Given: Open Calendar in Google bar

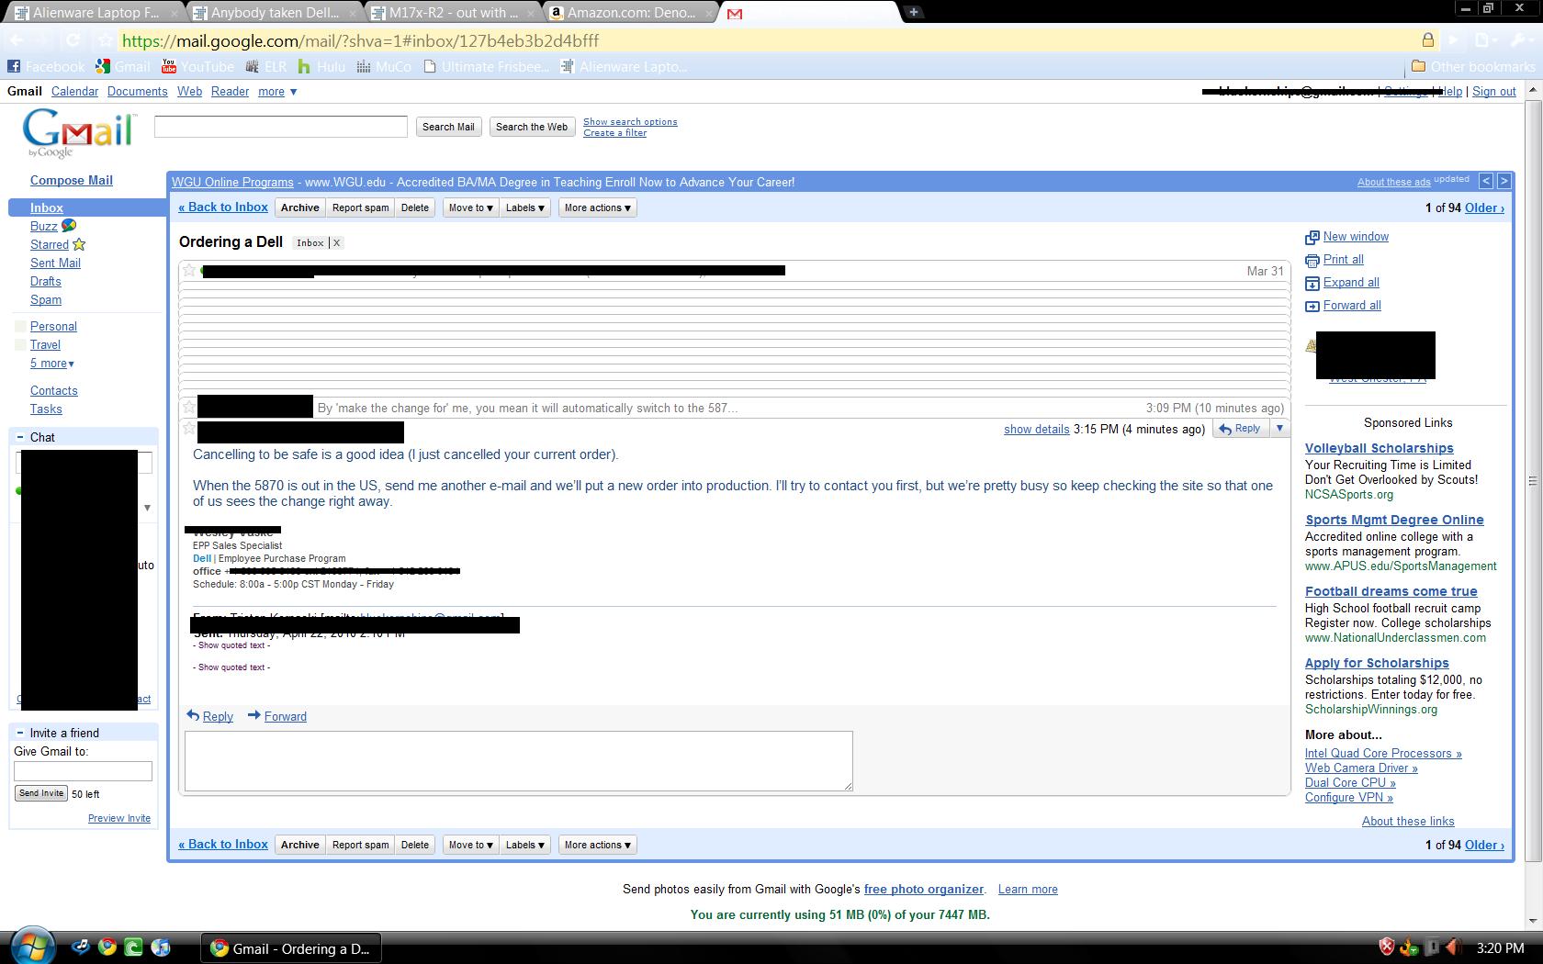Looking at the screenshot, I should (74, 92).
